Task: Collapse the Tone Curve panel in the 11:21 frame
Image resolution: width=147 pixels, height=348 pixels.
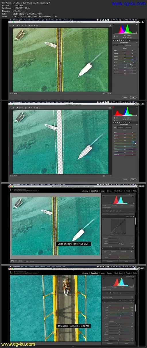Action: click(134, 216)
